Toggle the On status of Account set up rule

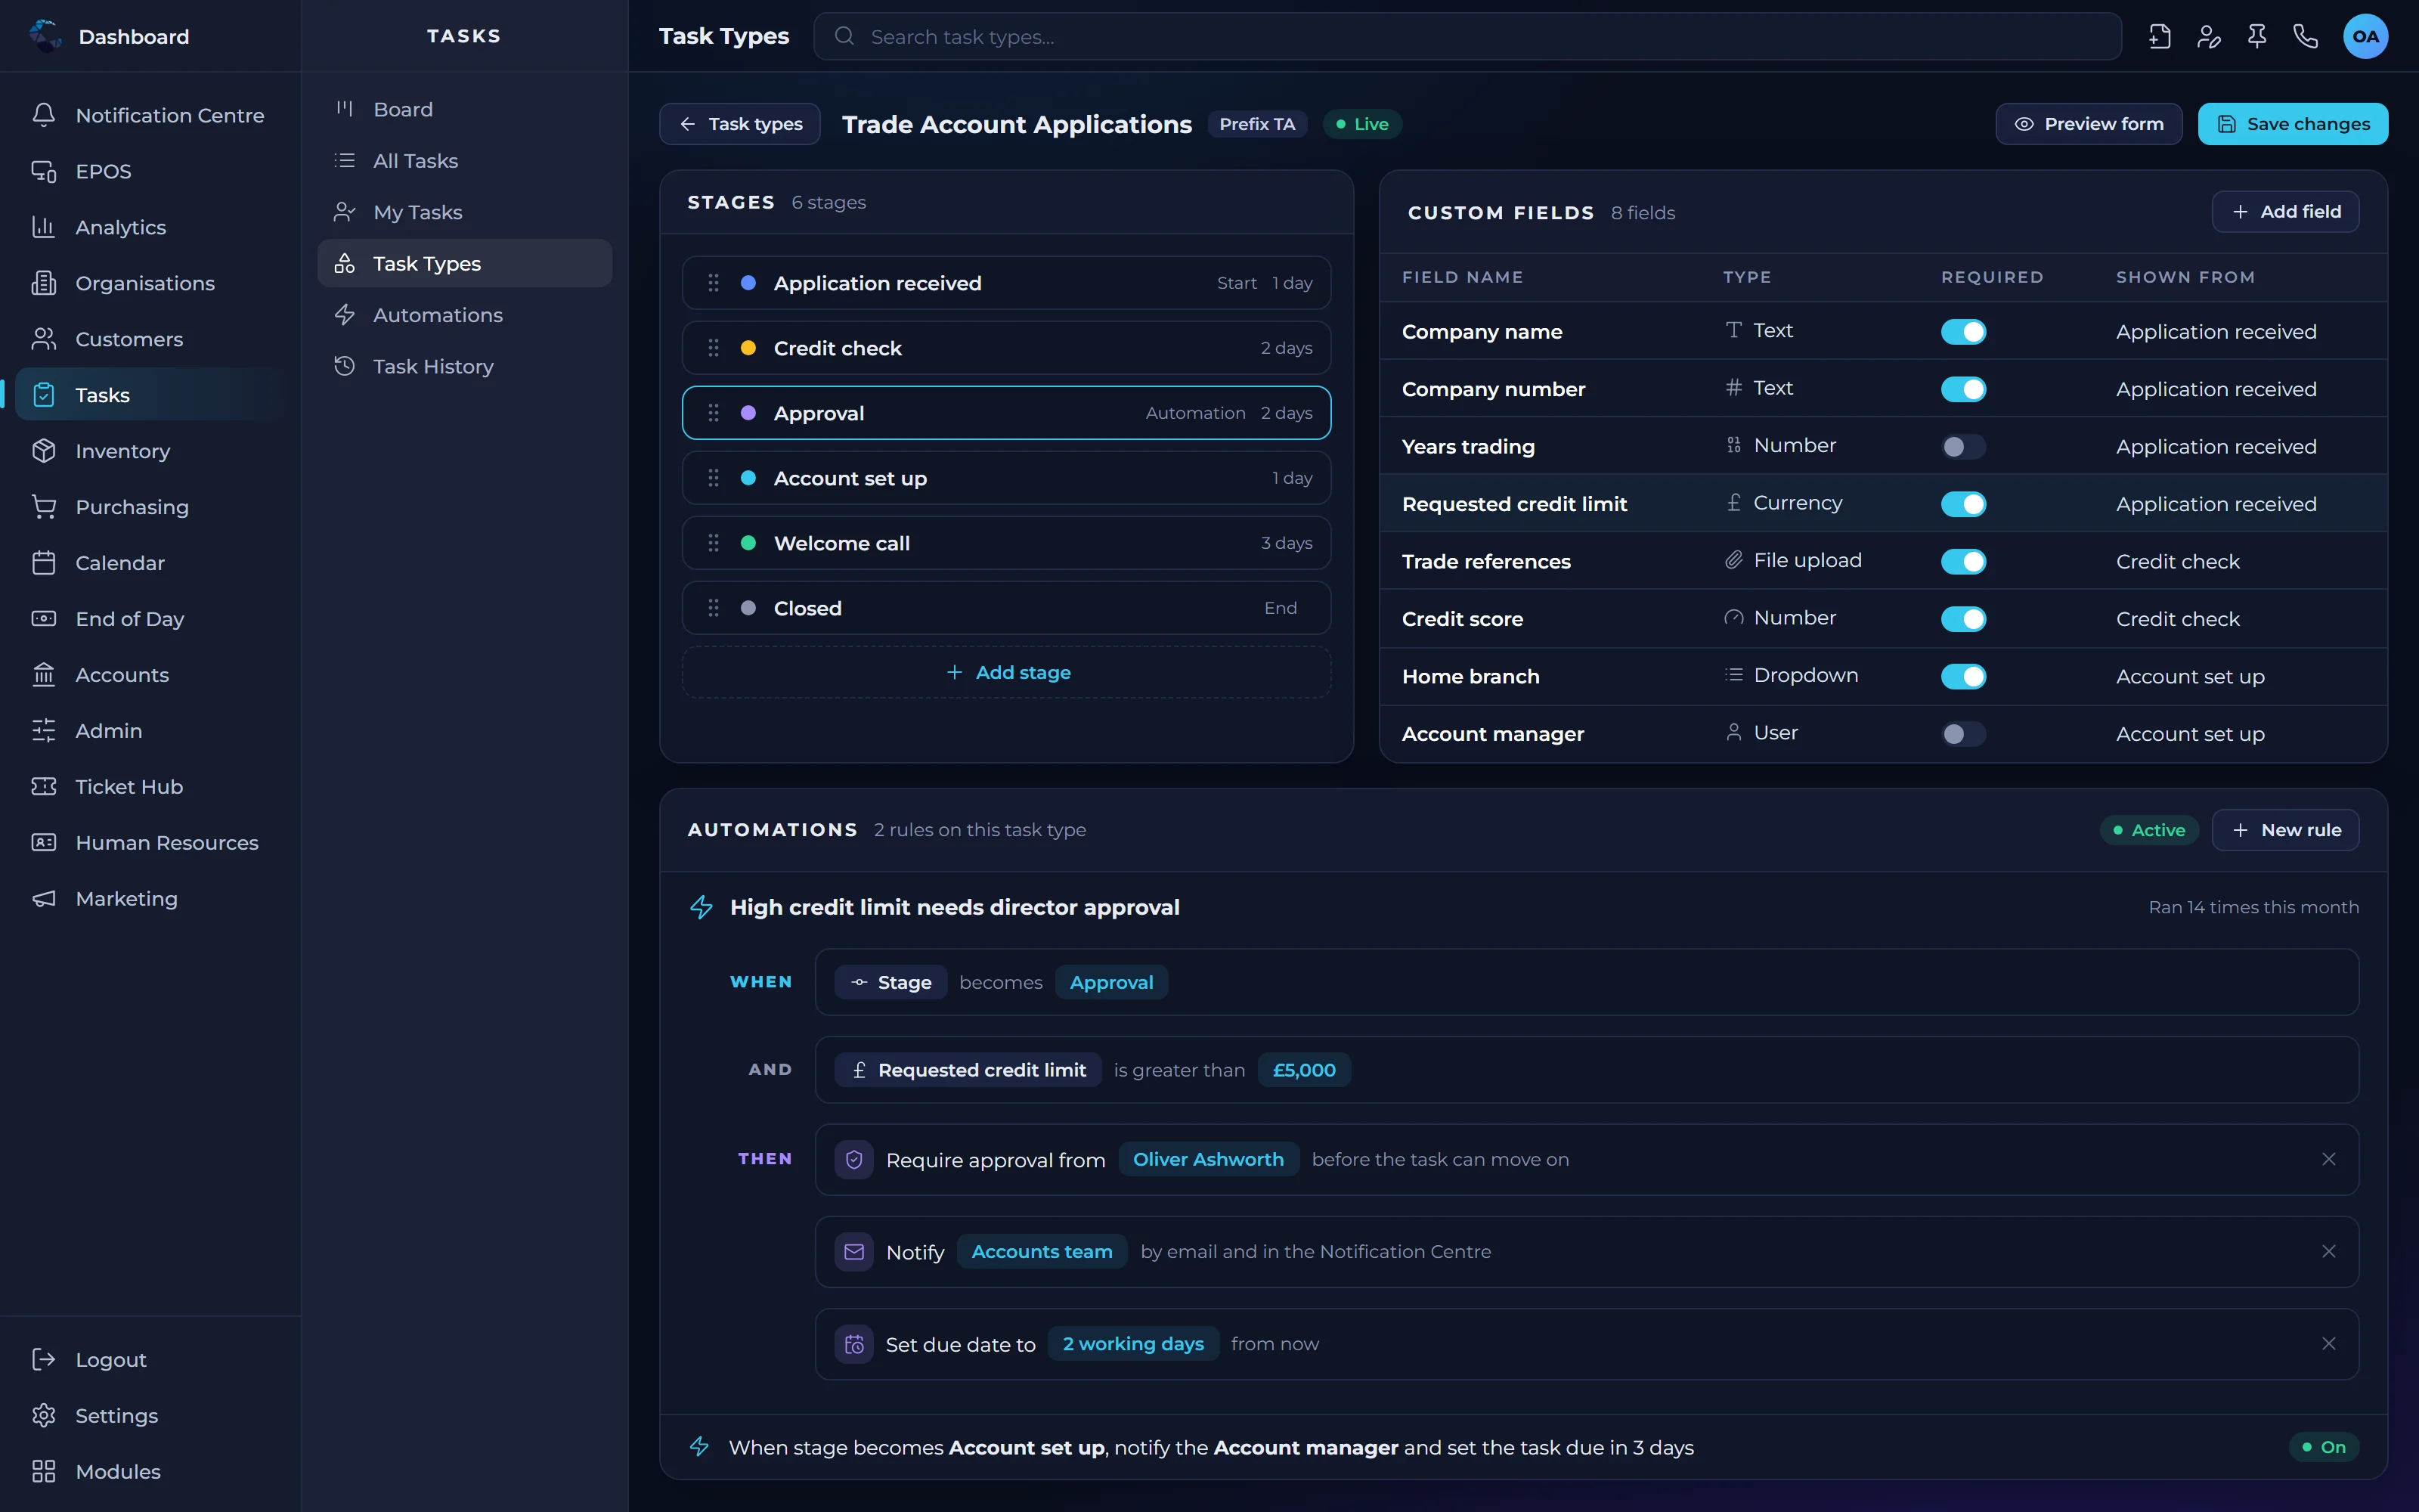click(2324, 1447)
